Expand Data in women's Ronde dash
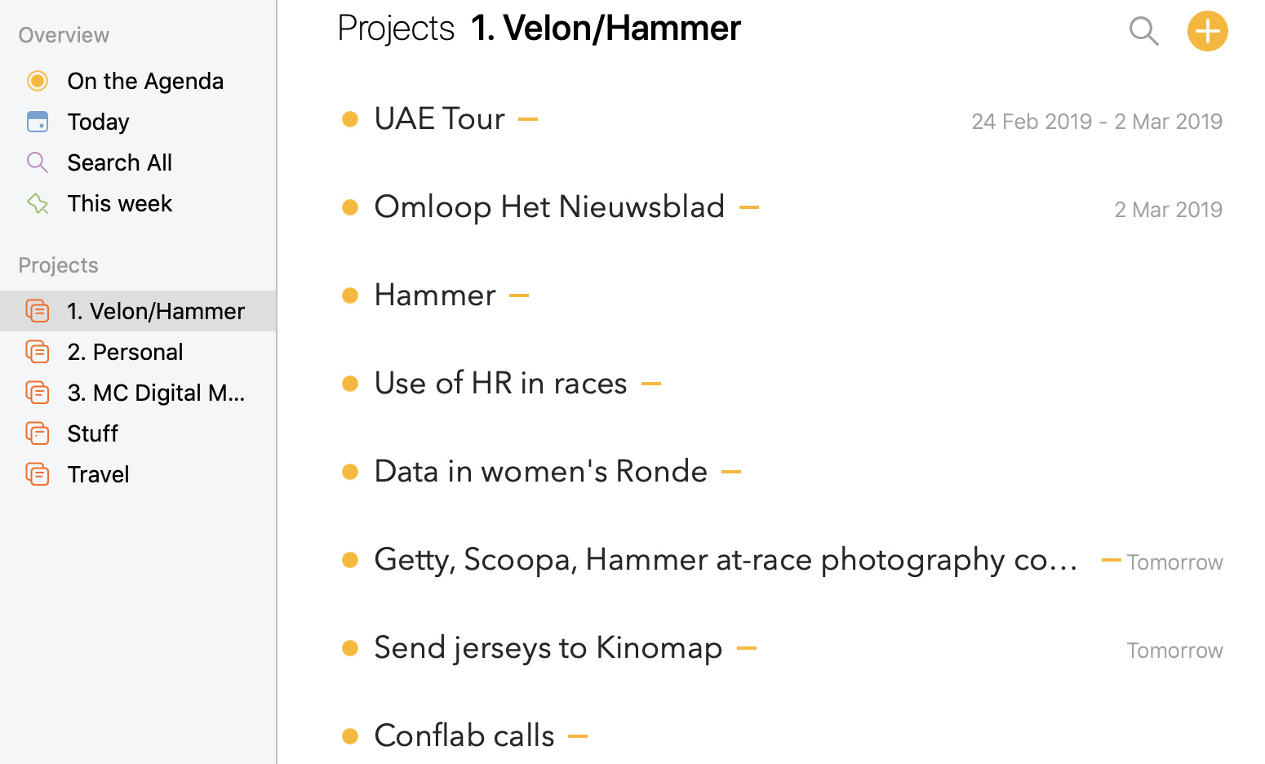Viewport: 1265px width, 764px height. (731, 472)
